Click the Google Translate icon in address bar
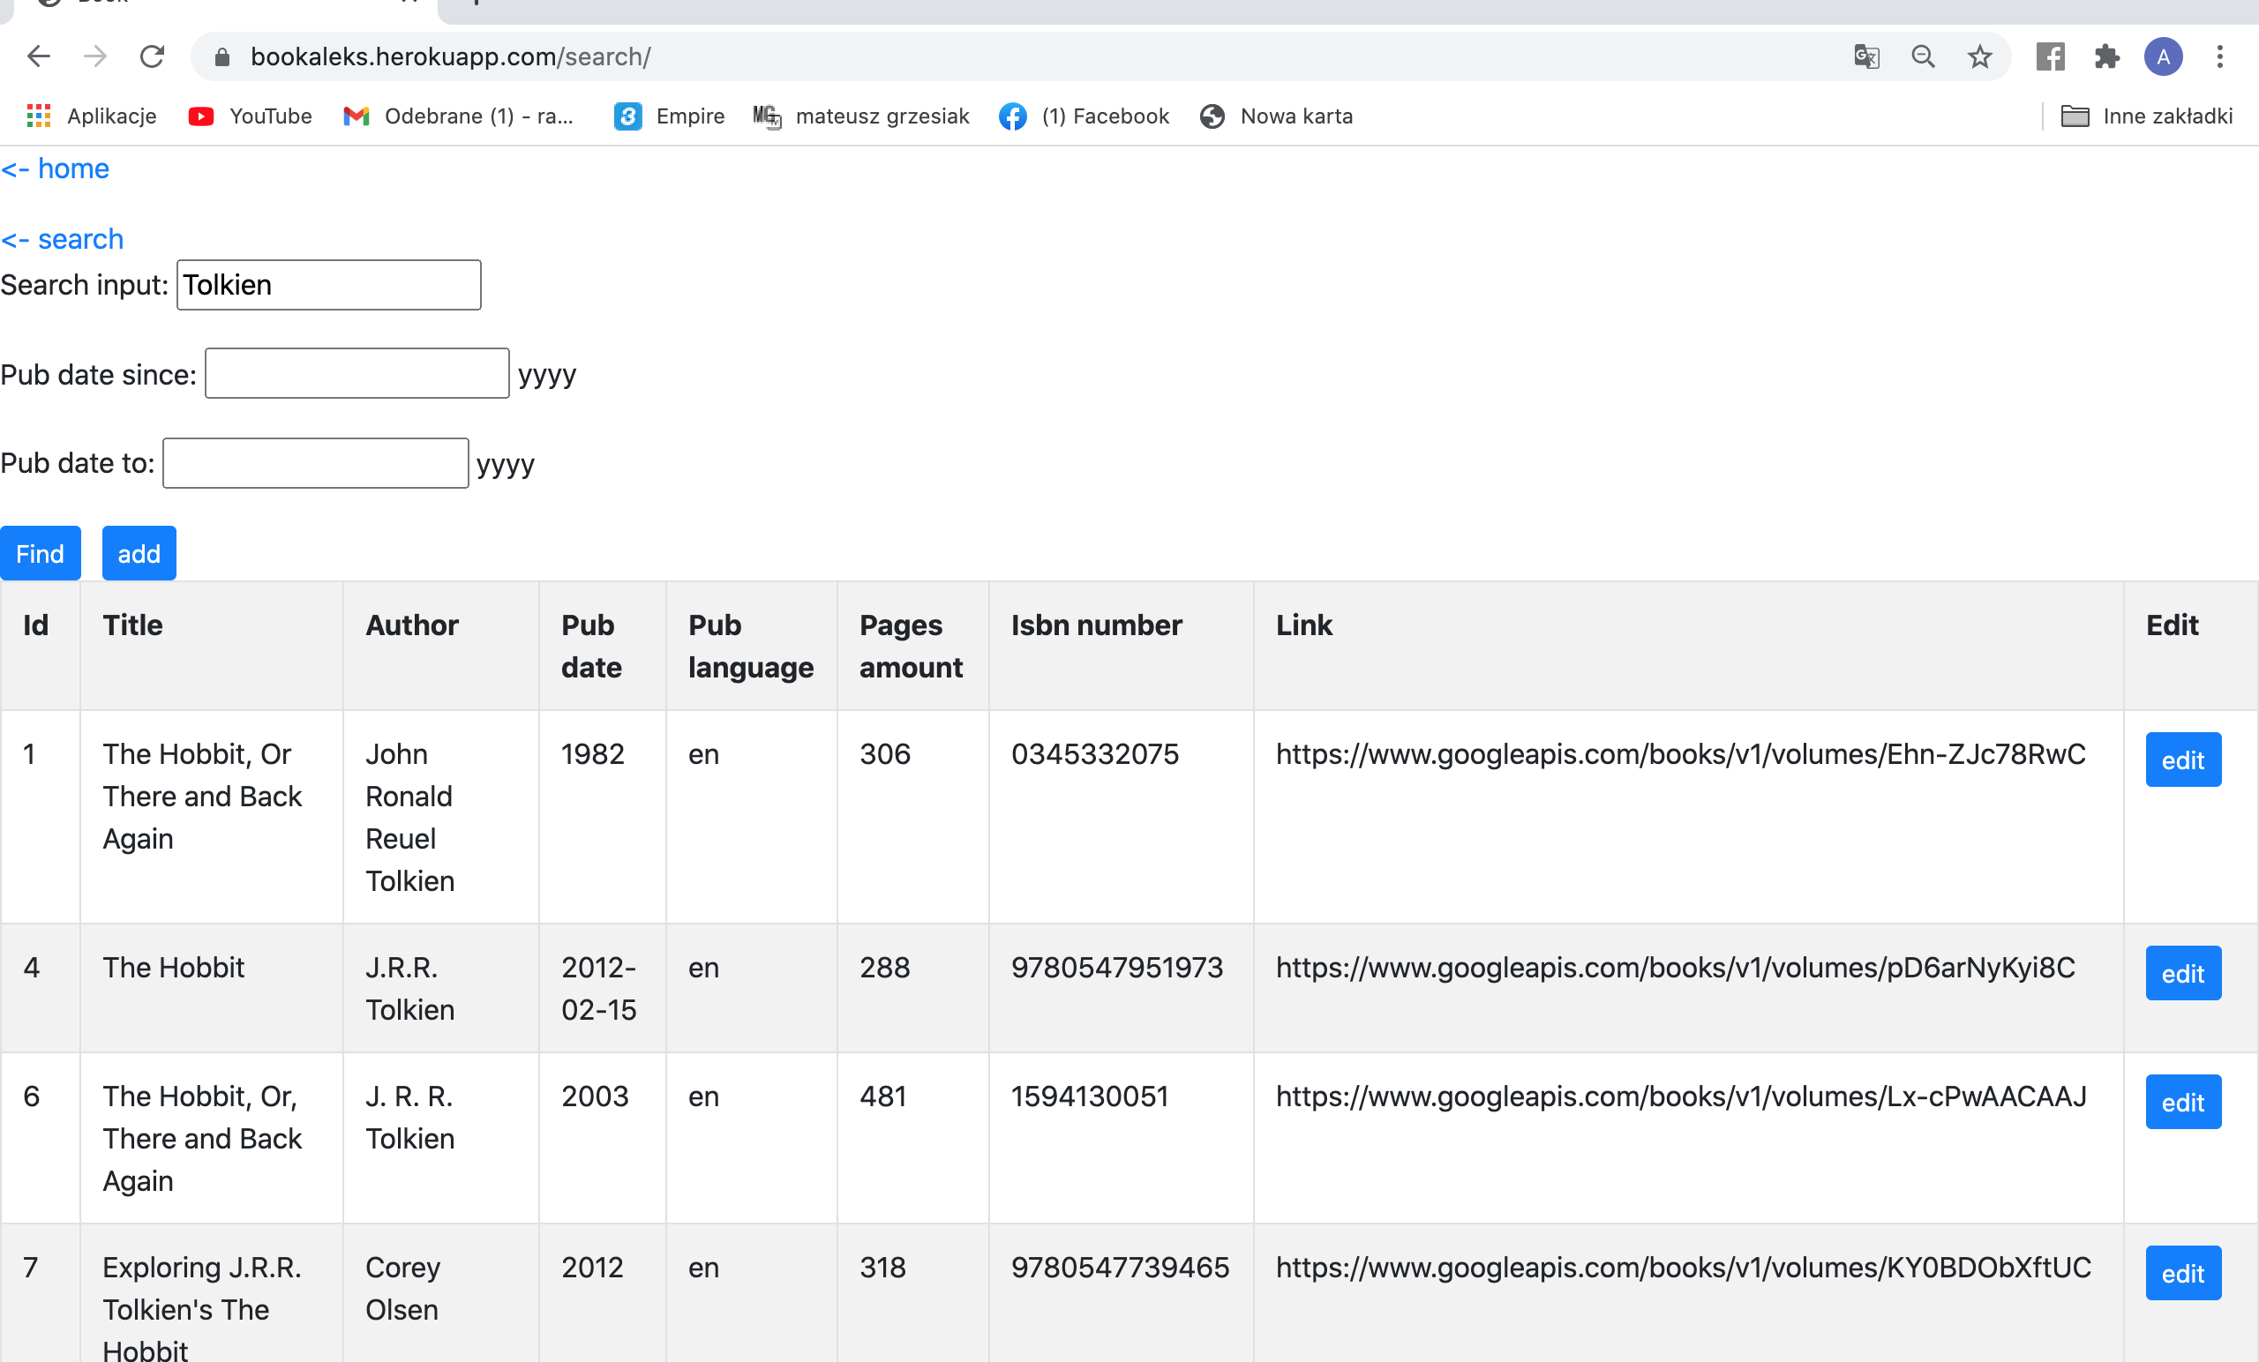The height and width of the screenshot is (1362, 2259). pos(1865,56)
